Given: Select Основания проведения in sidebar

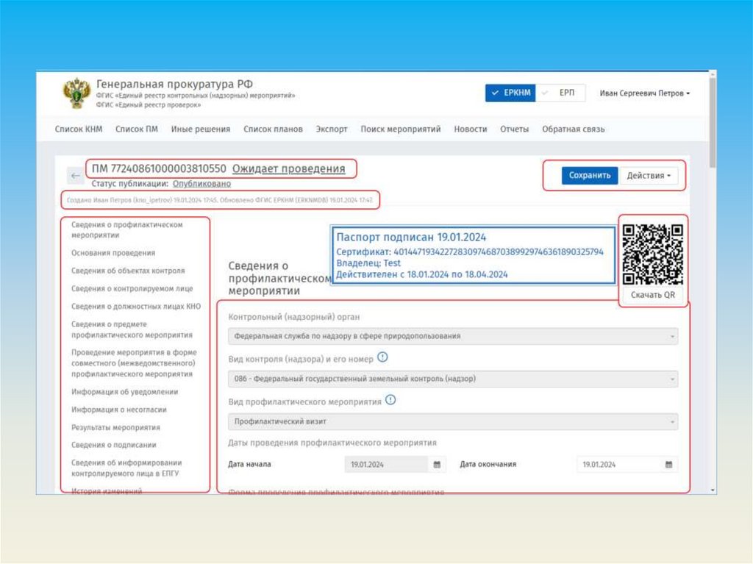Looking at the screenshot, I should point(113,253).
